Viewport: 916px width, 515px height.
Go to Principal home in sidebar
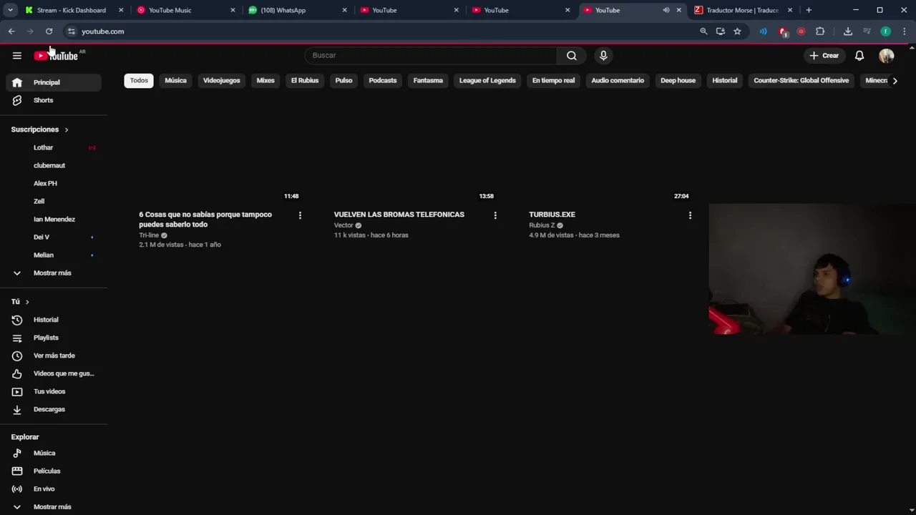(x=54, y=82)
